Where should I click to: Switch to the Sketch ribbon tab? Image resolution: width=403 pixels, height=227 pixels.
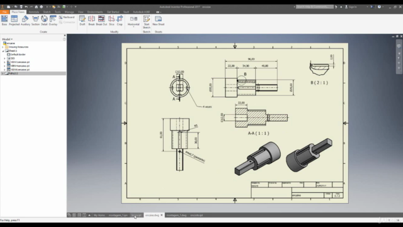(47, 12)
